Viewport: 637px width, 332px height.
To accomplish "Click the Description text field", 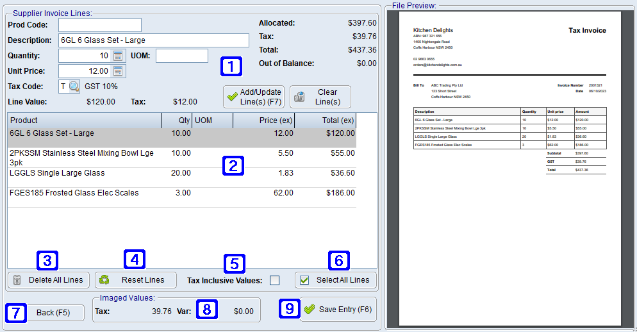I will 153,40.
